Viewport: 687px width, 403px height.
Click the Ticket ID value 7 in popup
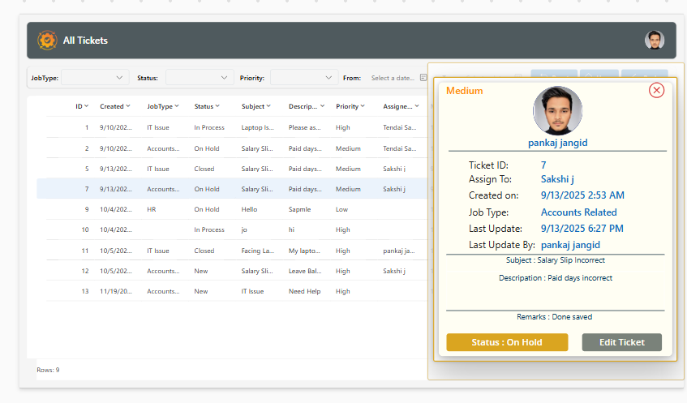[x=543, y=165]
